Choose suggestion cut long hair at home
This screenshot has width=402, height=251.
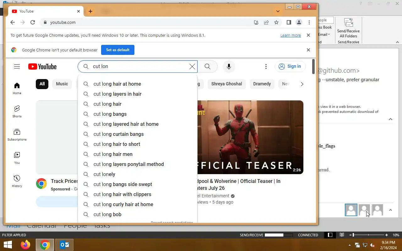(138, 84)
